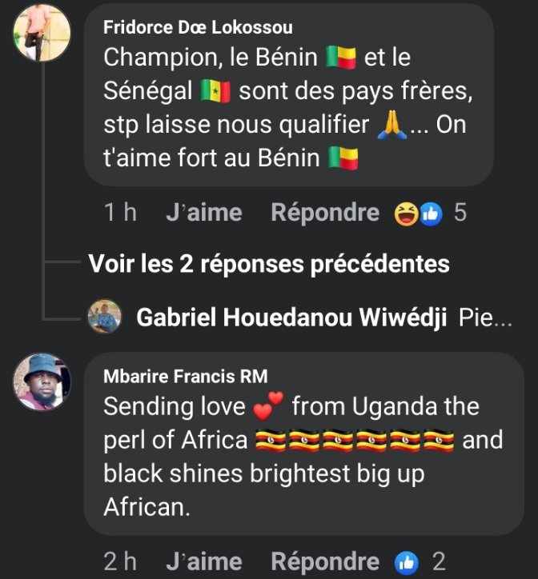Open the Mbarire Francis RM name link
The image size is (538, 579).
tap(186, 377)
